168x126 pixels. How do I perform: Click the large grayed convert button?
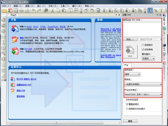pos(130,51)
